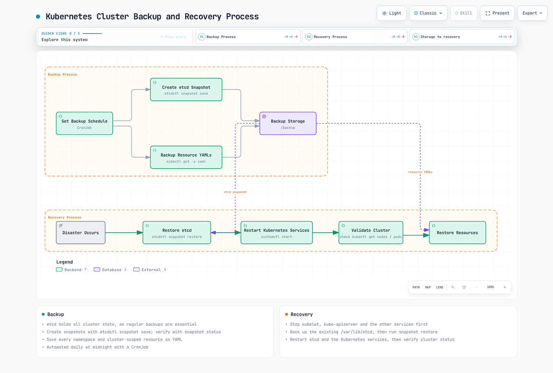Select the Backup Storage database node
Image resolution: width=553 pixels, height=373 pixels.
point(288,123)
